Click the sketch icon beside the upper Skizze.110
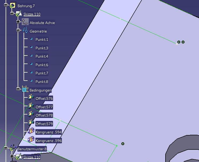Image resolution: width=199 pixels, height=162 pixels. click(19, 14)
